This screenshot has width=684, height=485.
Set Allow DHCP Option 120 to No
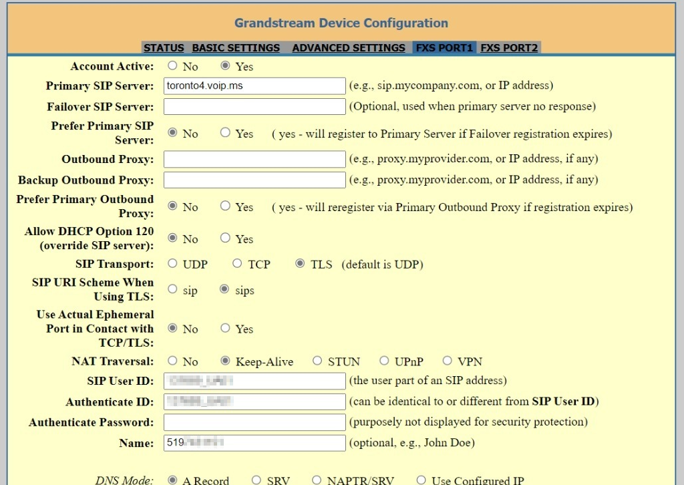pyautogui.click(x=173, y=238)
